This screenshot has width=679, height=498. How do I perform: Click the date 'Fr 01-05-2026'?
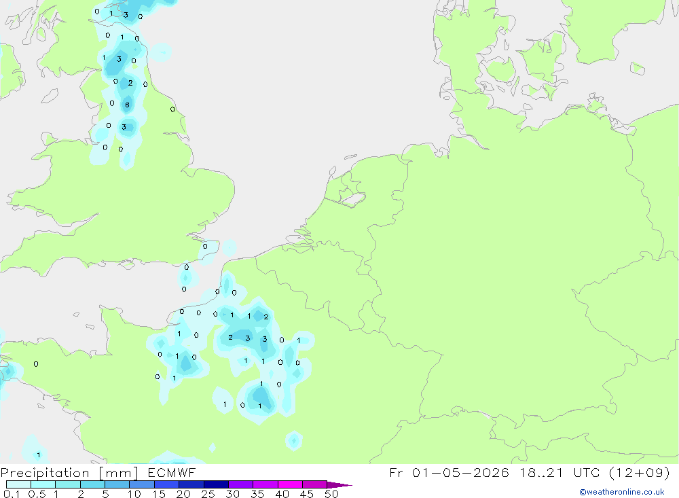pos(449,472)
